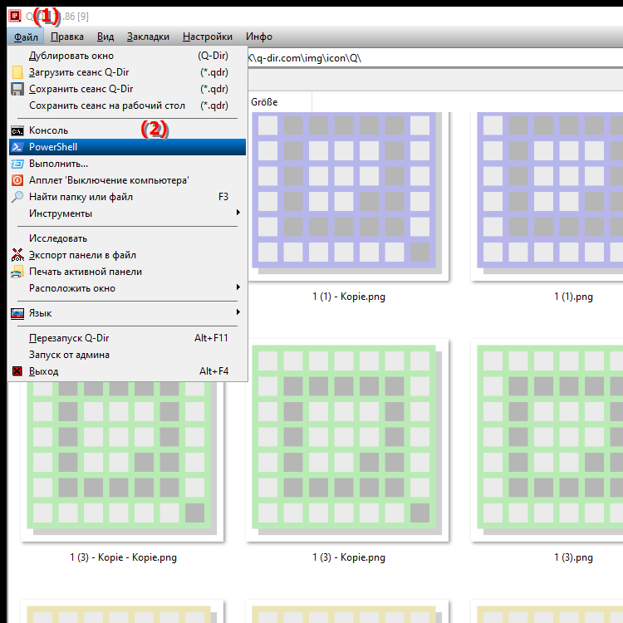Screen dimensions: 623x623
Task: Choose Сохранить сеанс на рабочий стол
Action: (x=128, y=105)
